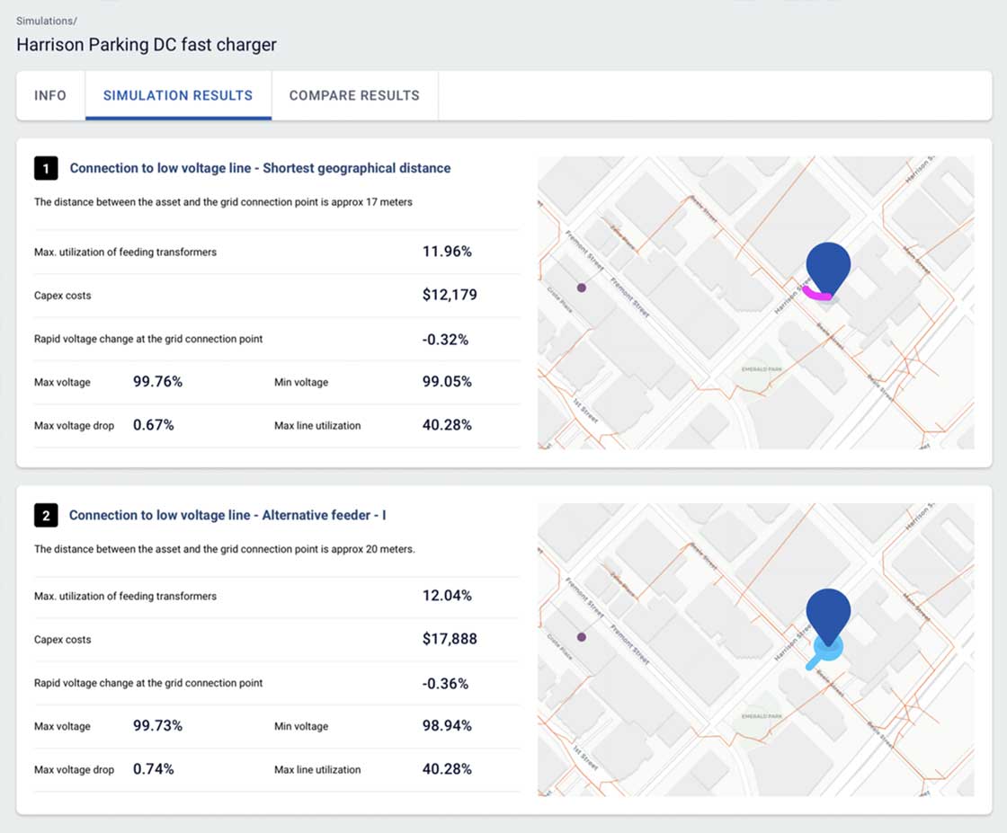Click the purple transformer dot on second map

tap(580, 636)
